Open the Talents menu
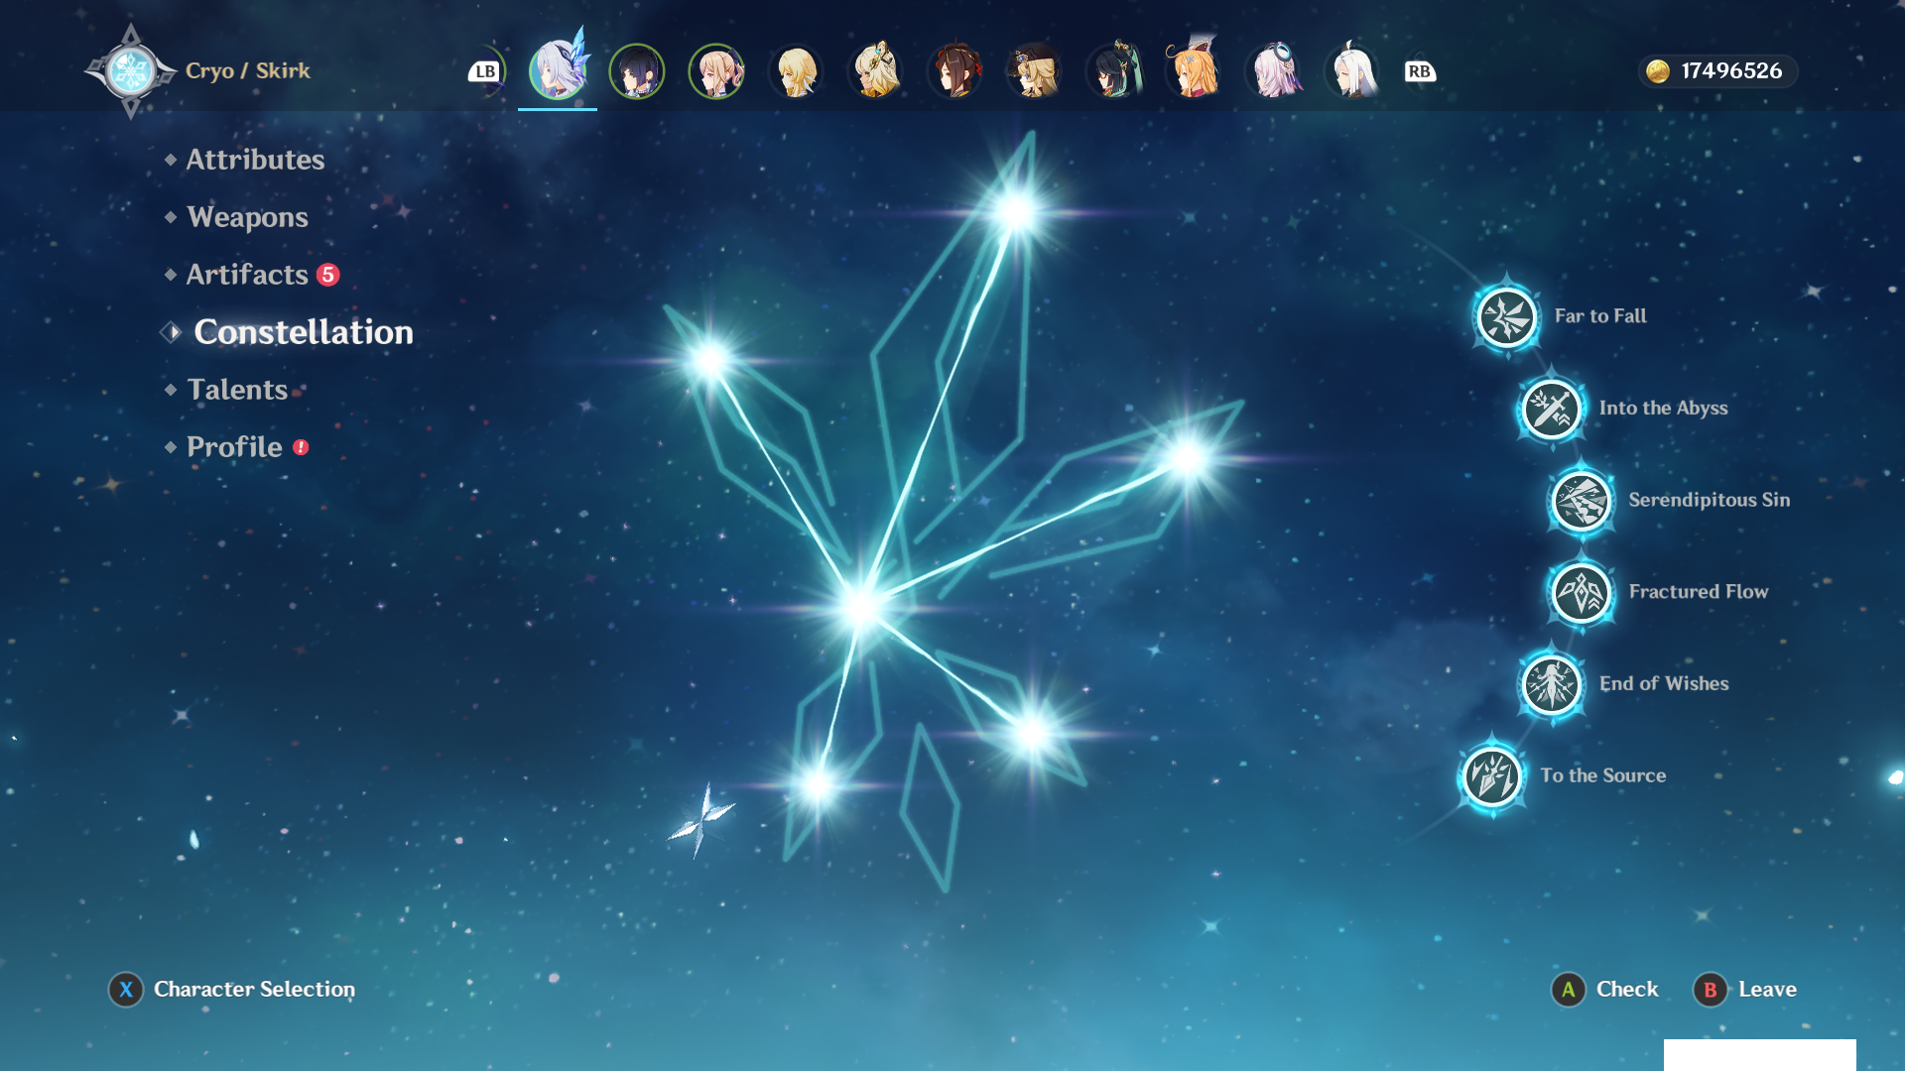1905x1071 pixels. click(x=237, y=390)
